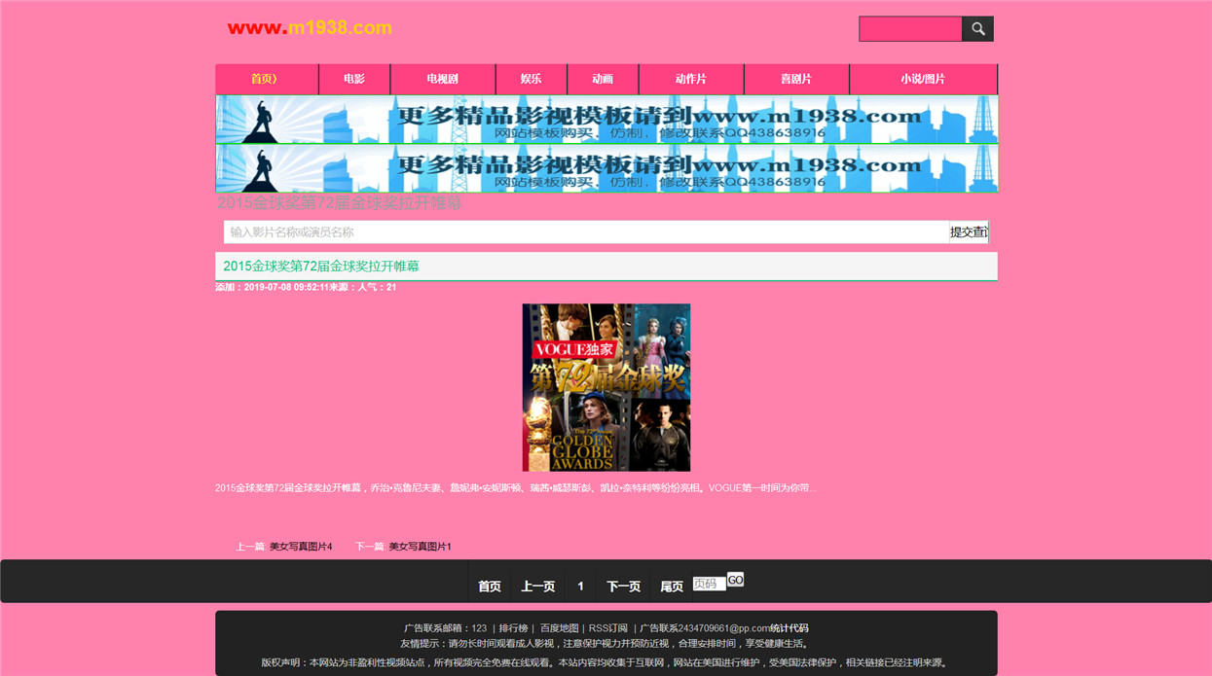Open the Golden Globe Awards poster image

[606, 387]
